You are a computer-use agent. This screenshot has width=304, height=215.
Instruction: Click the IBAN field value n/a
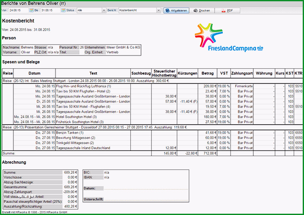[x=107, y=178]
